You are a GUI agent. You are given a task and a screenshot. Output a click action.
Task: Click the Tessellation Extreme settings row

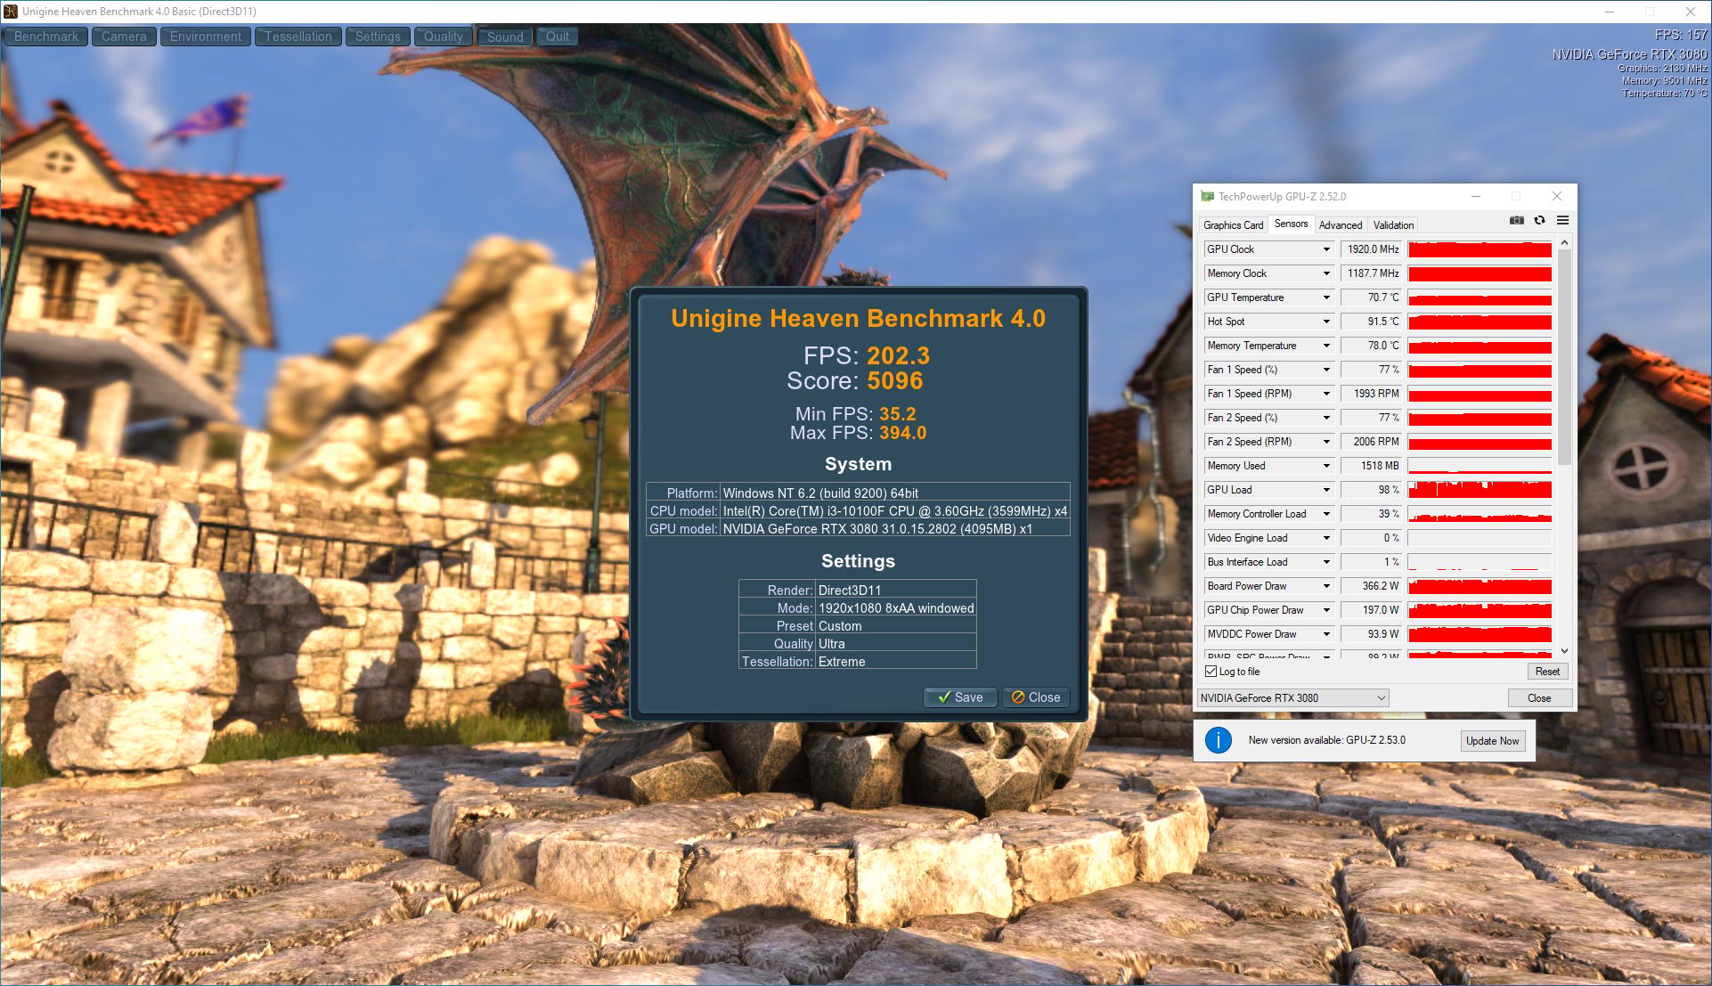coord(858,662)
